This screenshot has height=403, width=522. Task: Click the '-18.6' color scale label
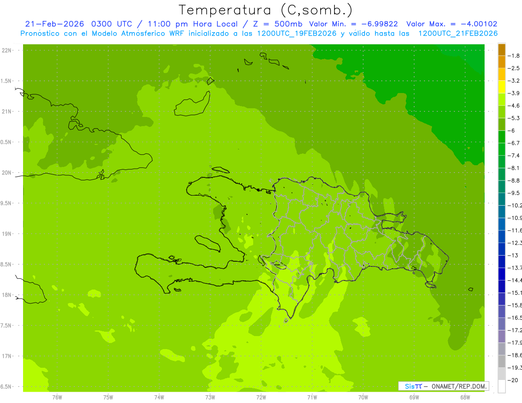[x=515, y=355]
